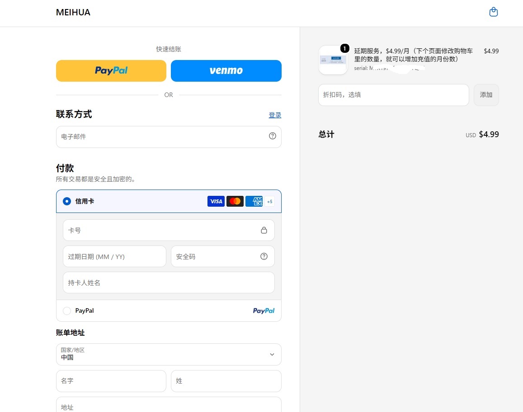Focus the 折扣码 discount code field
523x412 pixels.
click(394, 95)
